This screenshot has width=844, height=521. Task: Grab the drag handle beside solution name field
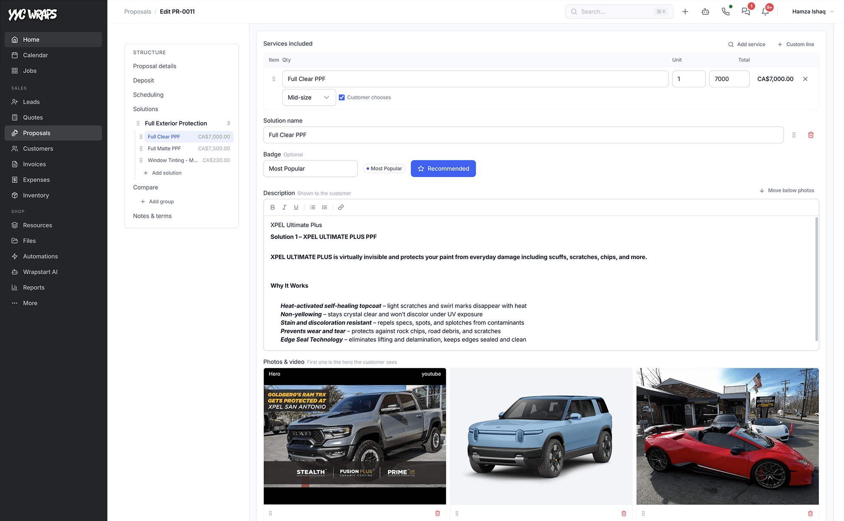point(794,135)
